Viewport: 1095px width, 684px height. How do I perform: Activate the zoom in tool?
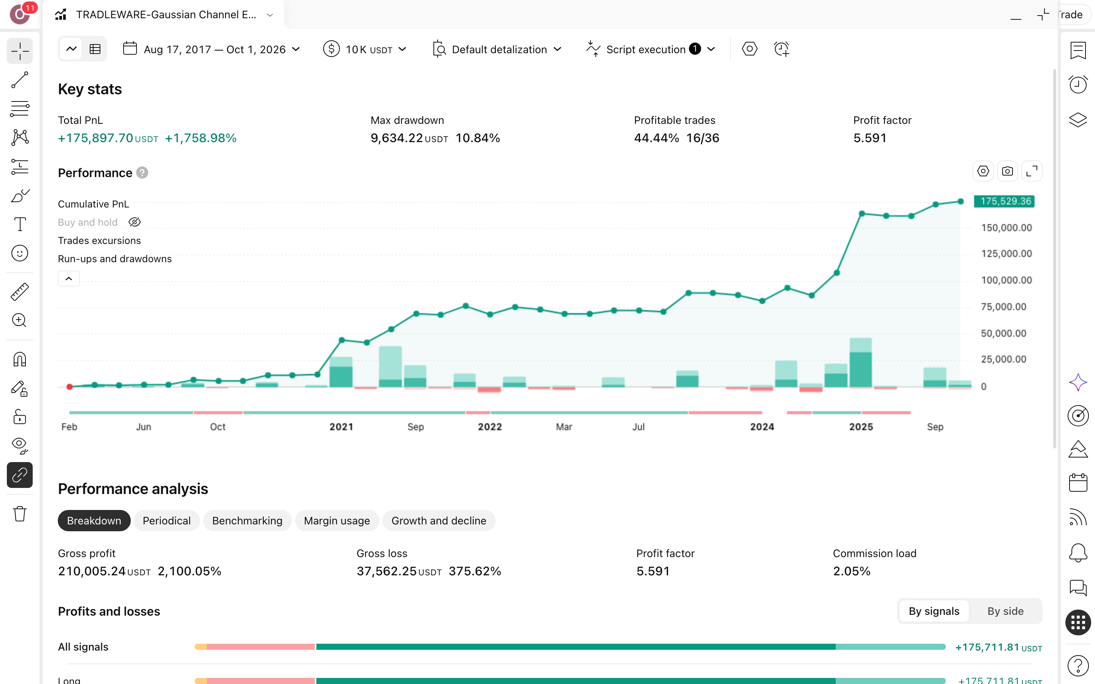pos(20,320)
